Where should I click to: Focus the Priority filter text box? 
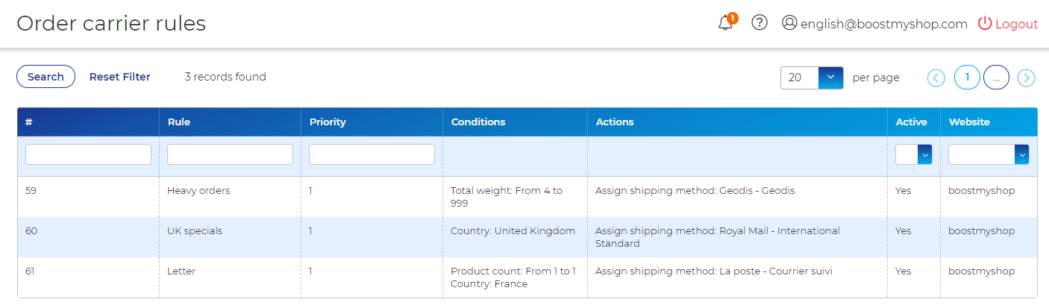[372, 154]
